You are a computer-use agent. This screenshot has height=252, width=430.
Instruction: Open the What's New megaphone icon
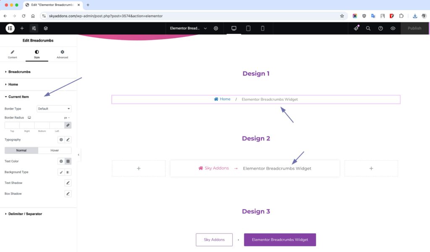coord(356,28)
